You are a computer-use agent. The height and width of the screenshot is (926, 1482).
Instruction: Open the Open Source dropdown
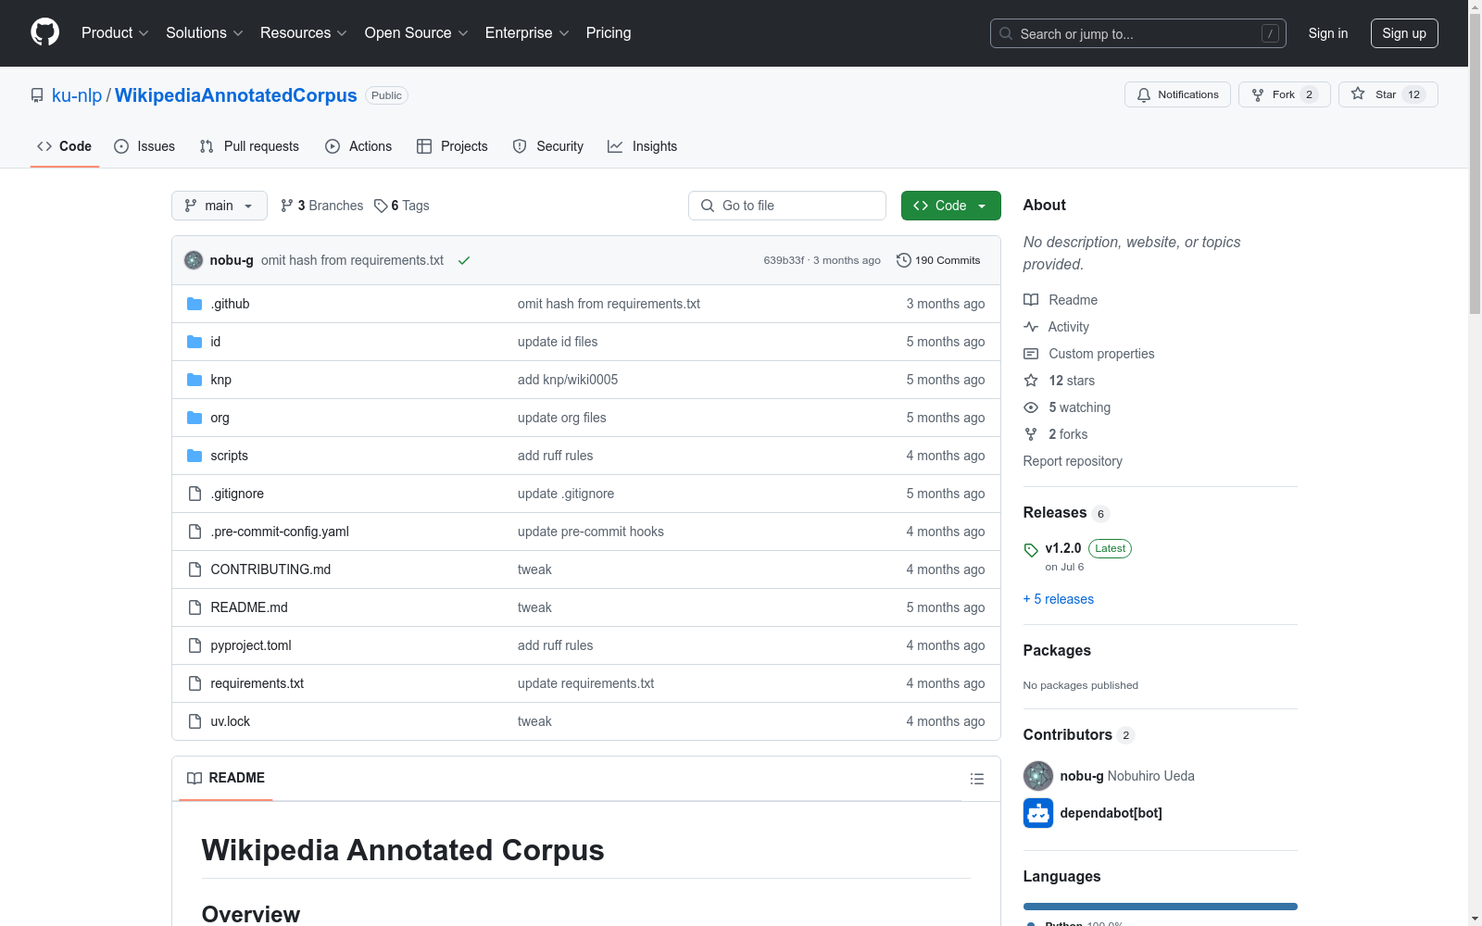417,33
